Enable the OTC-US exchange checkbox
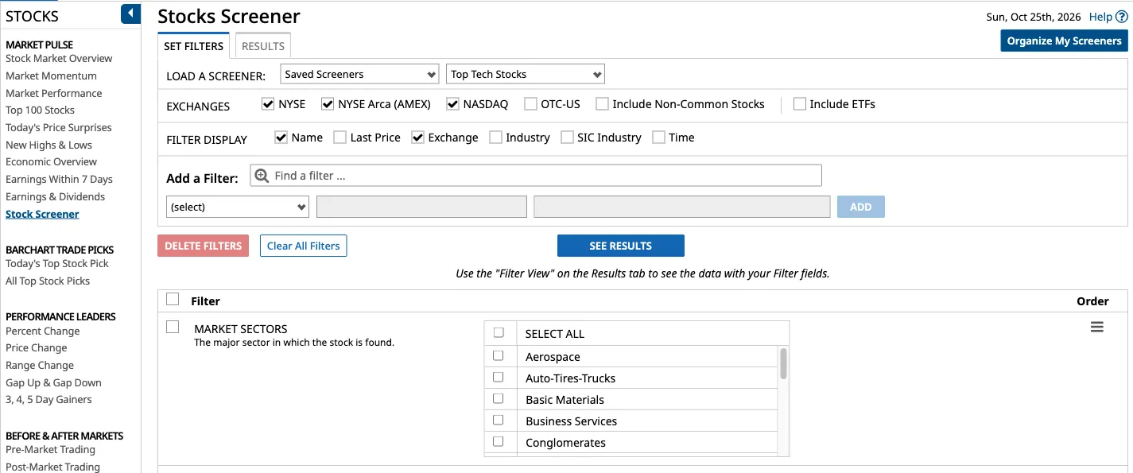Screen dimensions: 1133x473 click(530, 104)
